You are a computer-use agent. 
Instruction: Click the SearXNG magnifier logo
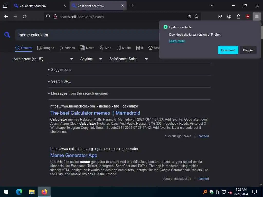[x=7, y=35]
